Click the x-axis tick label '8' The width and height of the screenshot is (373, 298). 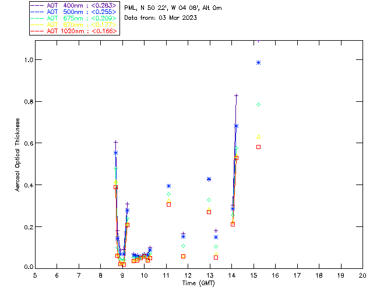(101, 275)
